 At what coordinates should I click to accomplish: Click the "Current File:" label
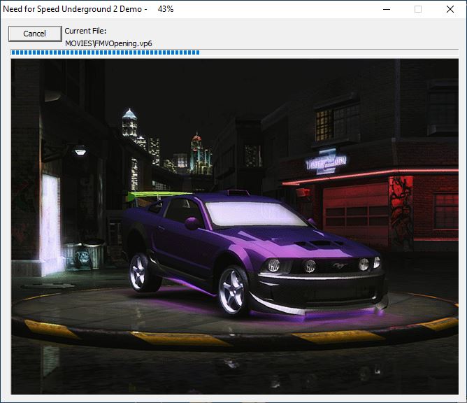85,31
